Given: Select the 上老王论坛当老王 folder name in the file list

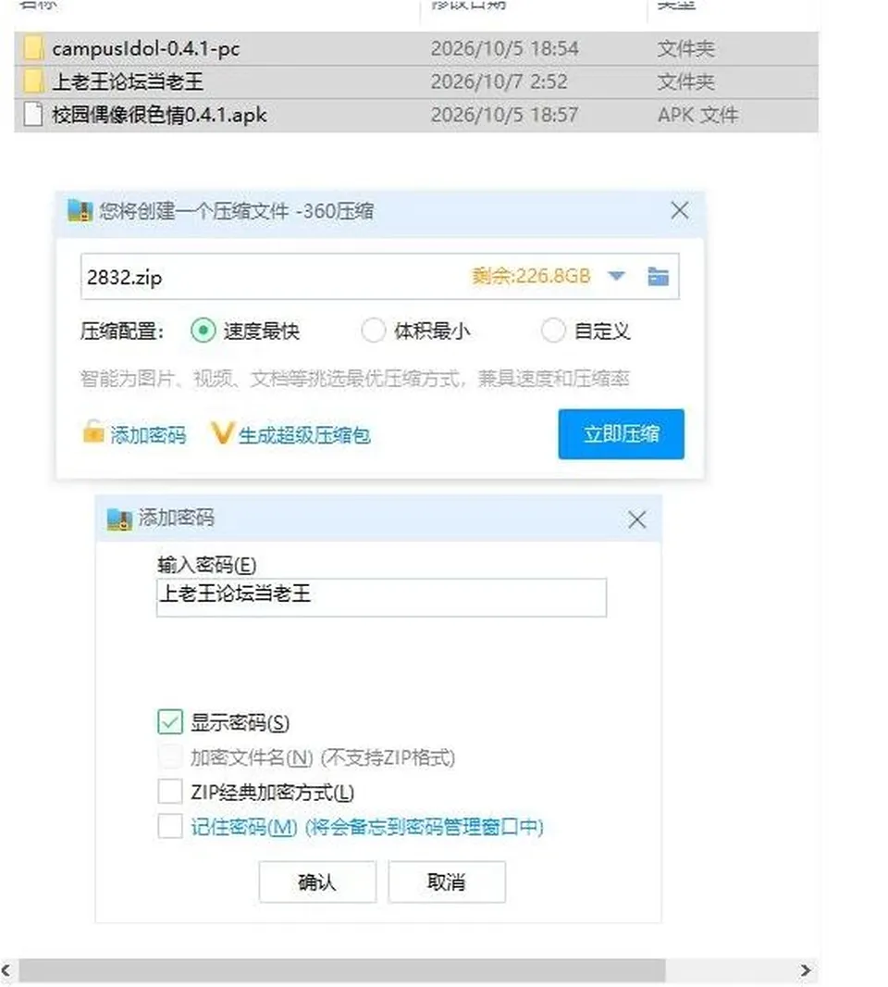Looking at the screenshot, I should tap(128, 81).
